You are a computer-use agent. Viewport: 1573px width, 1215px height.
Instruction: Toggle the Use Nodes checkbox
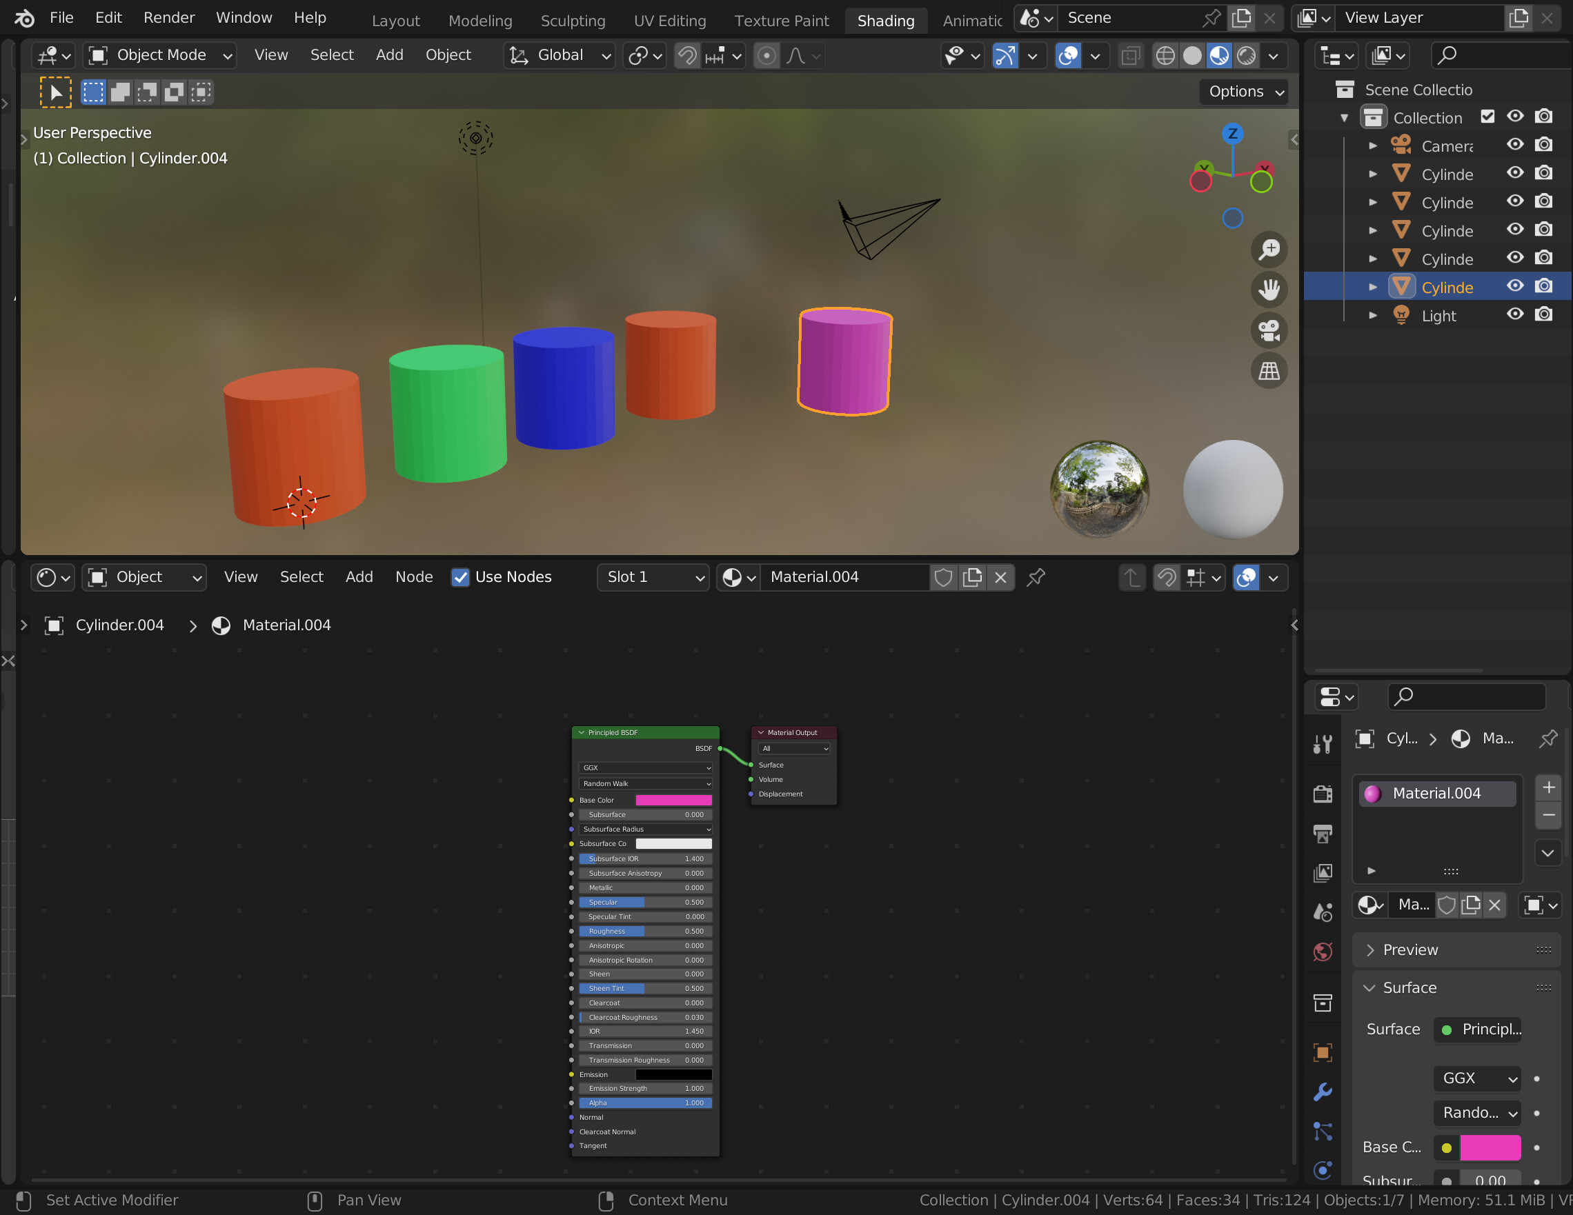pos(460,577)
